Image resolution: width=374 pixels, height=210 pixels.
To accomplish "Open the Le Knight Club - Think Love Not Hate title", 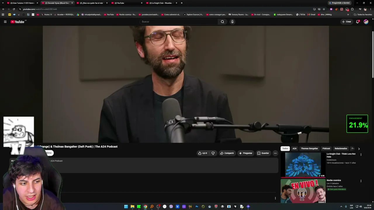I will (x=341, y=155).
